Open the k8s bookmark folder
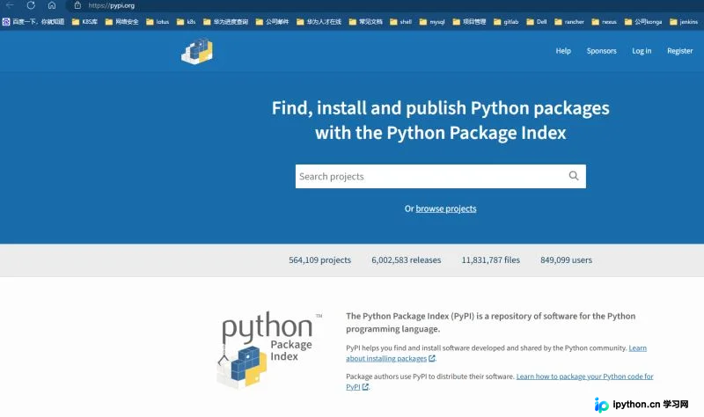 (187, 21)
